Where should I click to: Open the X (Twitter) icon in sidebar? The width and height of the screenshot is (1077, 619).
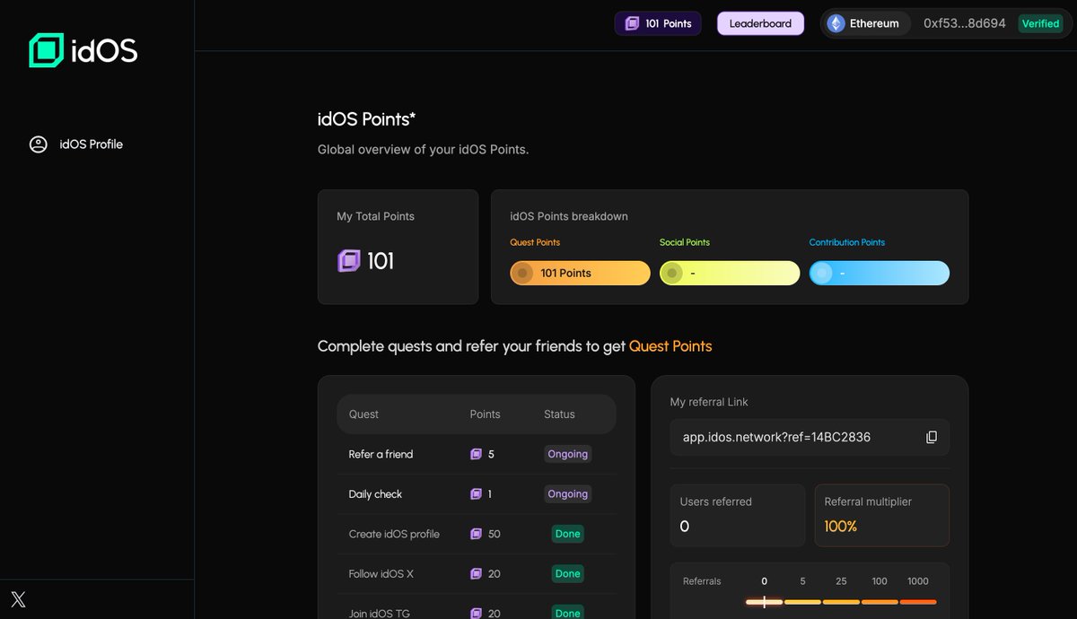pos(18,599)
